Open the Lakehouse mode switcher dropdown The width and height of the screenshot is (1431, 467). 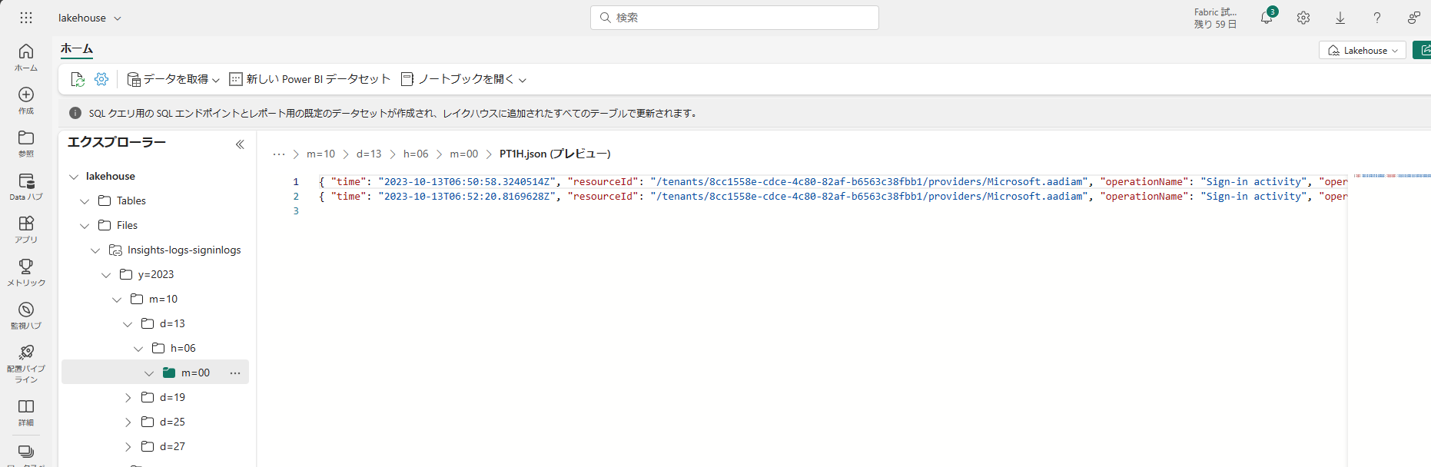(x=1363, y=50)
